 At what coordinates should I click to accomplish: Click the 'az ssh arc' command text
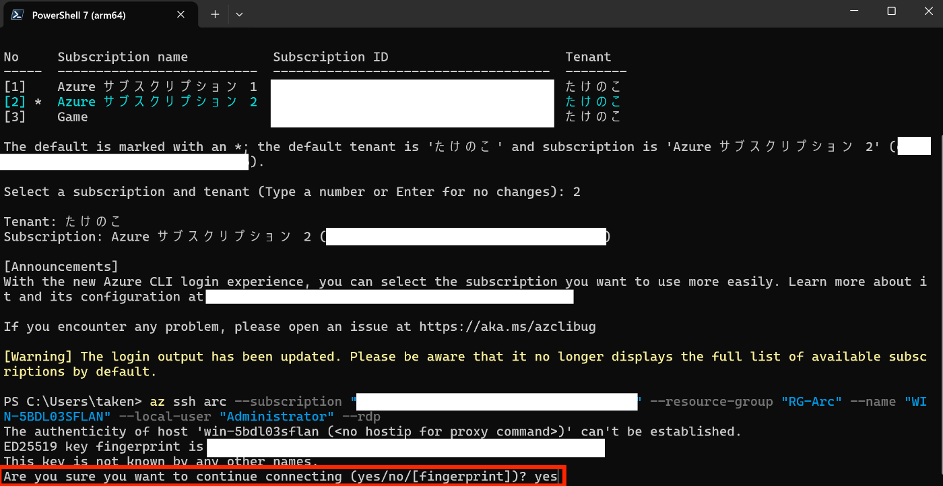pos(188,402)
